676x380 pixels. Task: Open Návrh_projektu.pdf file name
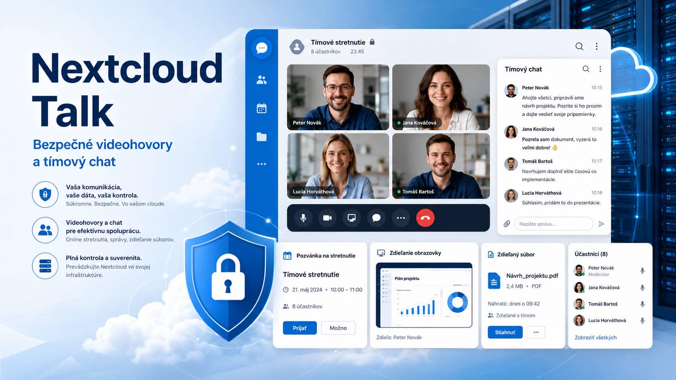click(532, 276)
